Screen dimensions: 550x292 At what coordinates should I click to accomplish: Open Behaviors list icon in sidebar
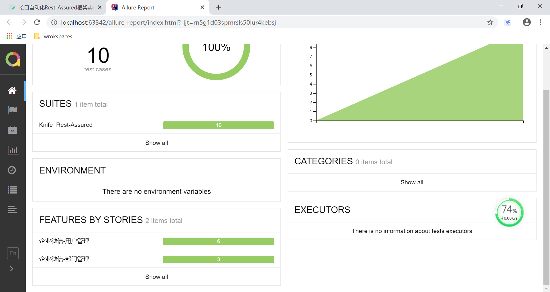coord(12,190)
